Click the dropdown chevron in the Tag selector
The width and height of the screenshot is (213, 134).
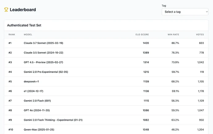click(206, 12)
